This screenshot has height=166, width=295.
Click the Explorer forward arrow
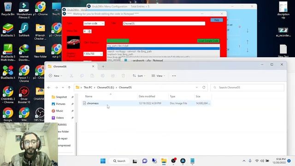click(x=56, y=88)
